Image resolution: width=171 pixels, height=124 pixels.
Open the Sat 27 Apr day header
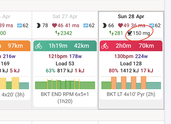click(65, 16)
